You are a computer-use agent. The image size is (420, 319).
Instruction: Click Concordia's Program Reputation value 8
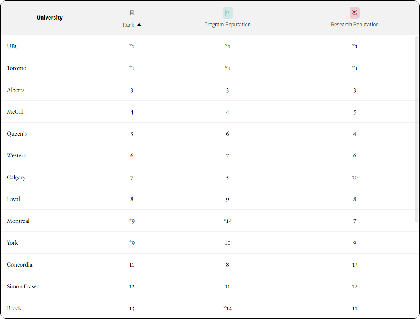click(228, 265)
